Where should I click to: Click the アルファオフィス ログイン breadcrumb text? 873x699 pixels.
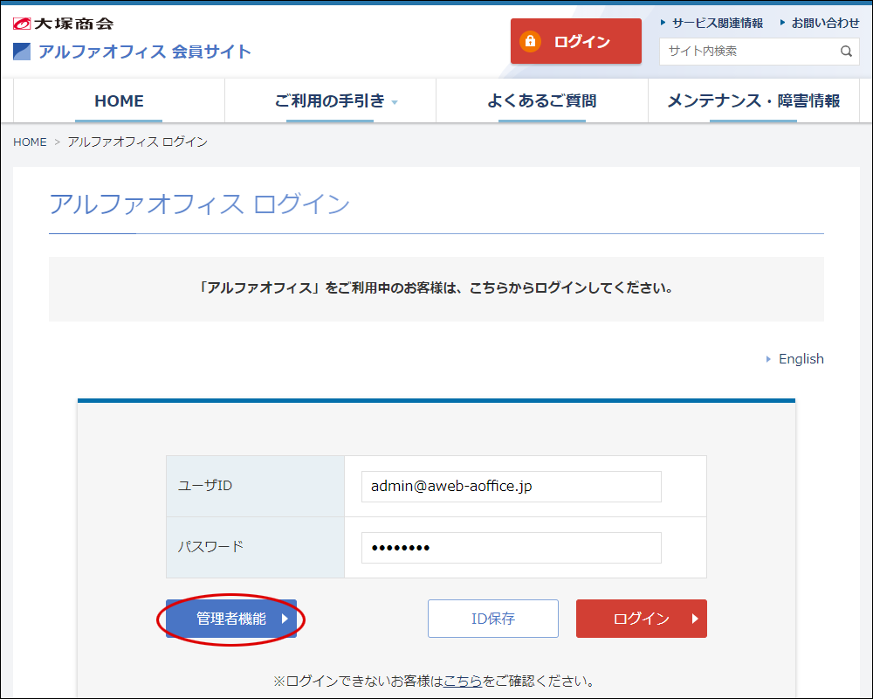[138, 142]
